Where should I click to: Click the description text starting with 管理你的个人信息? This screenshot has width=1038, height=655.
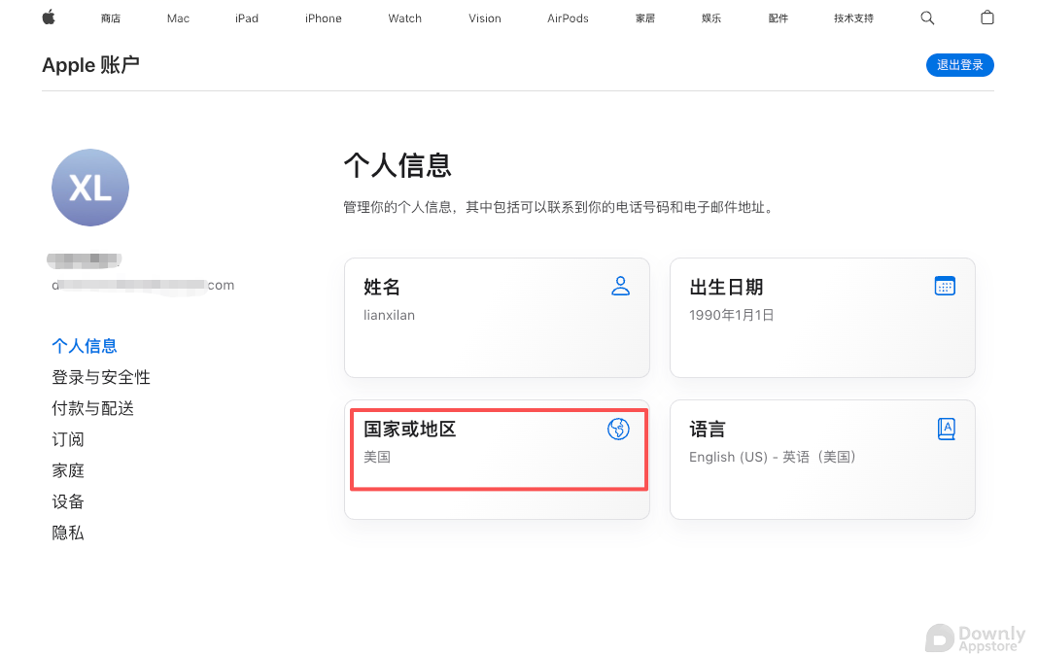(x=559, y=207)
